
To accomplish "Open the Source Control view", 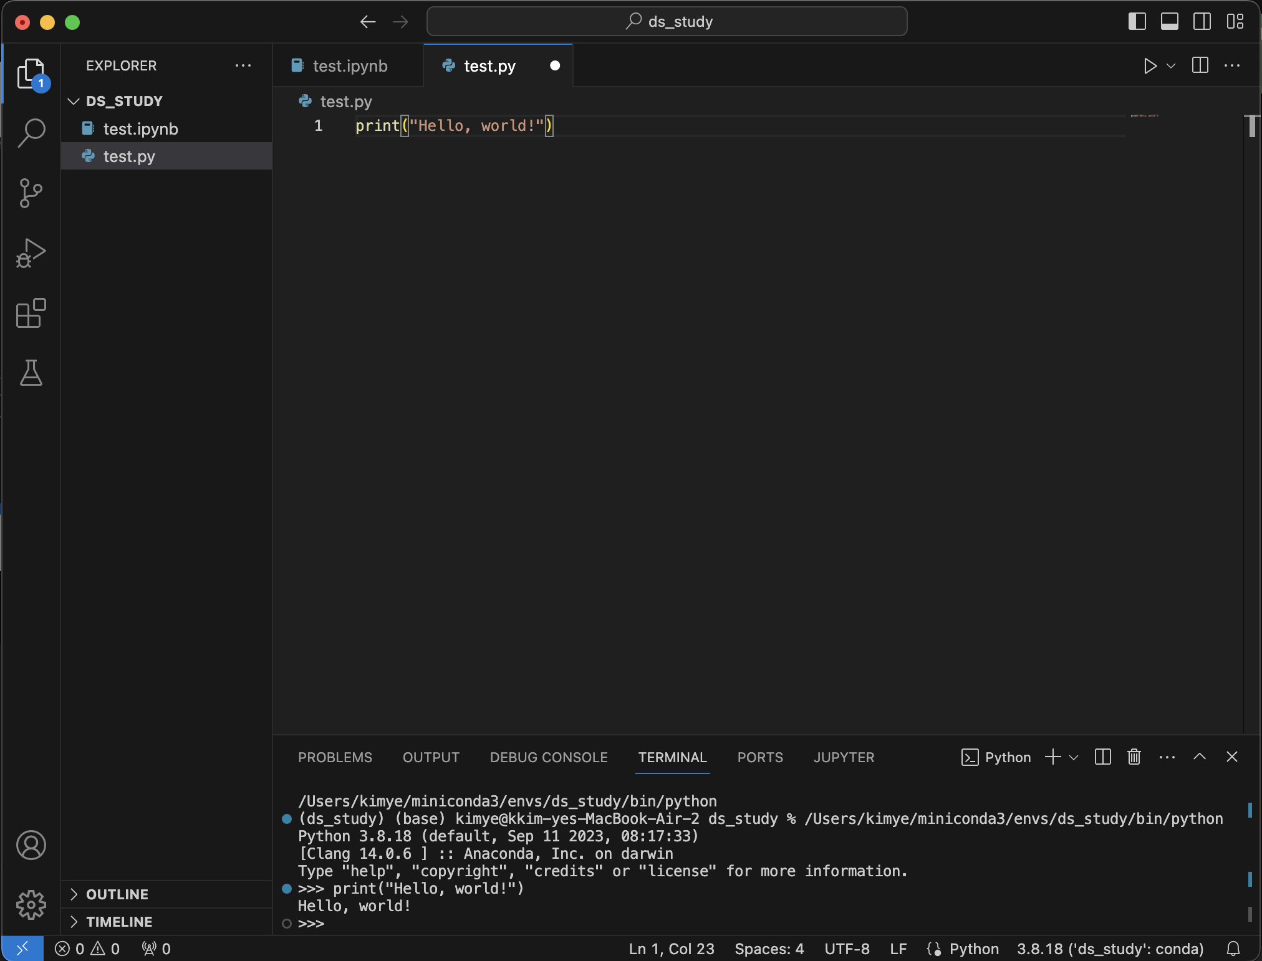I will point(31,193).
